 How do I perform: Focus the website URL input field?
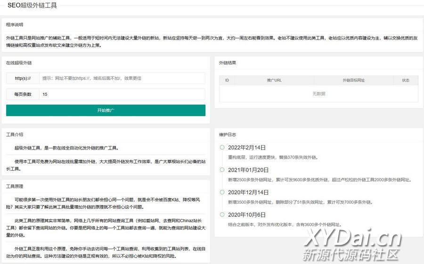coord(122,78)
